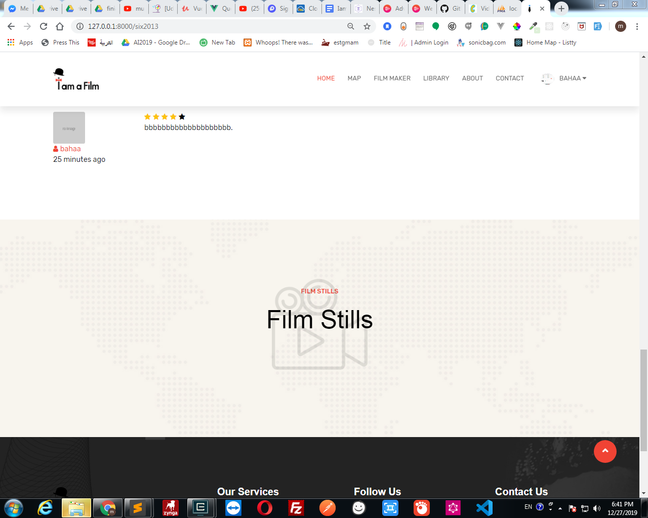Viewport: 648px width, 518px height.
Task: Open FileZilla from the taskbar
Action: [x=296, y=507]
